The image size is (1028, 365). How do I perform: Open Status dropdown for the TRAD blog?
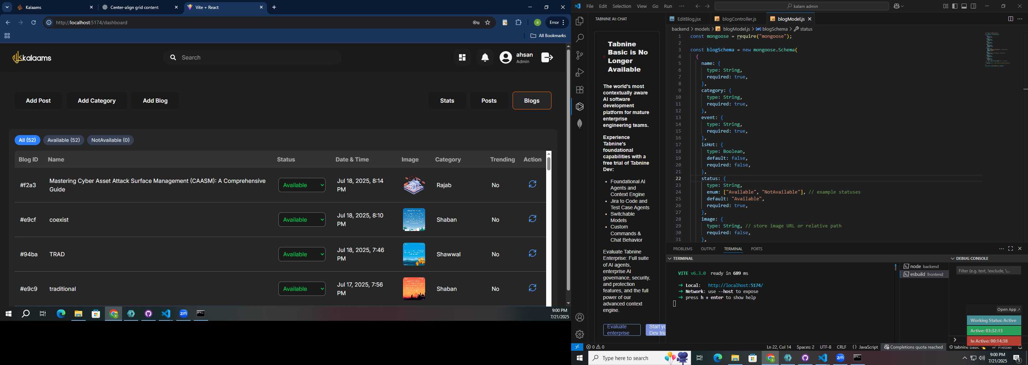pos(302,254)
